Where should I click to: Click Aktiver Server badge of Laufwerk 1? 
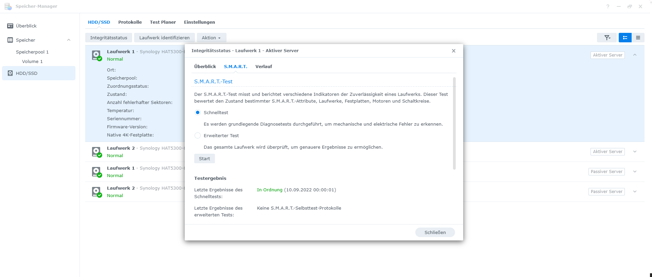point(608,55)
